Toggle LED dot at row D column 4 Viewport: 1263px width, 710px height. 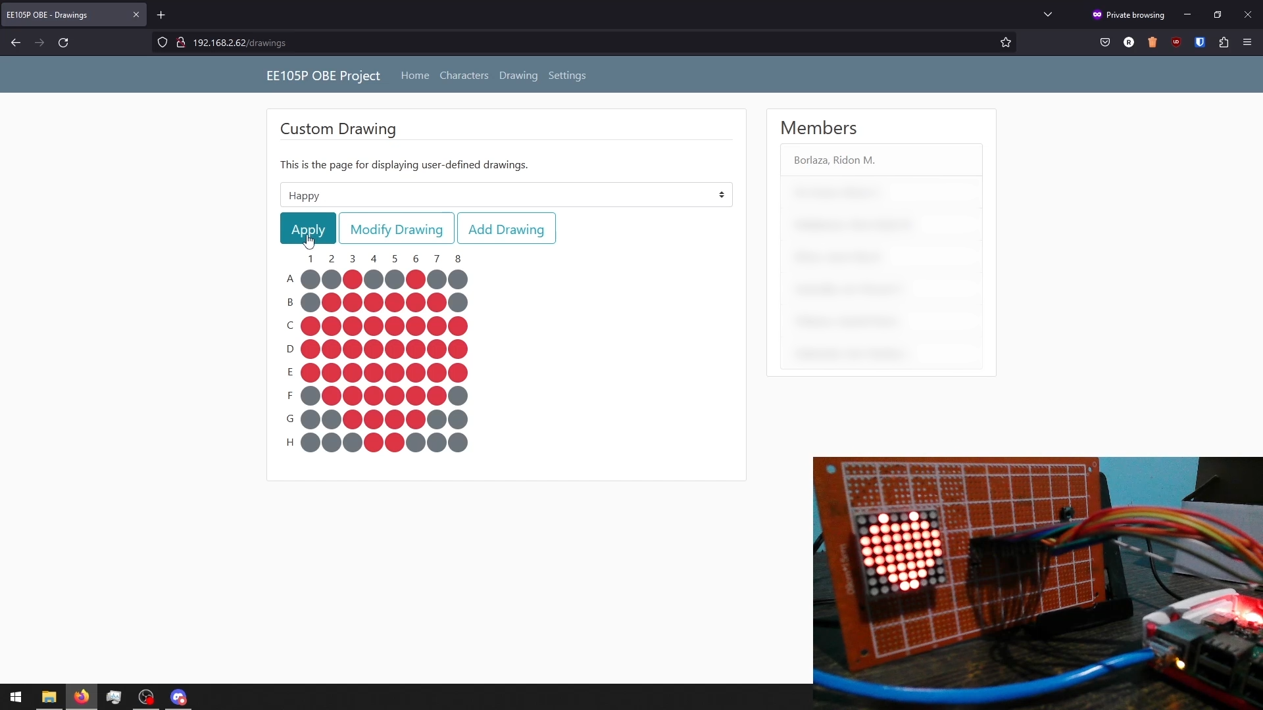point(374,349)
